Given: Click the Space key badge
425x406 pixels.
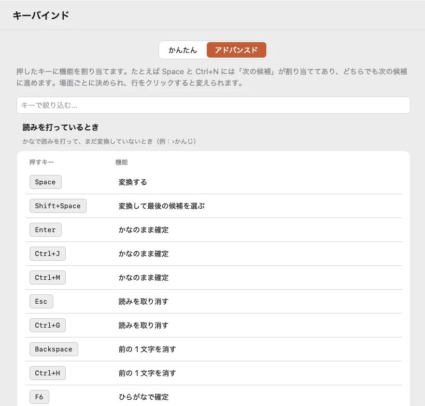Looking at the screenshot, I should coord(45,182).
